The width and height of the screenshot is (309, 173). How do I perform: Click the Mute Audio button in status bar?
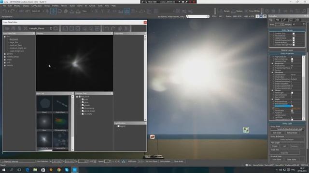(x=179, y=161)
